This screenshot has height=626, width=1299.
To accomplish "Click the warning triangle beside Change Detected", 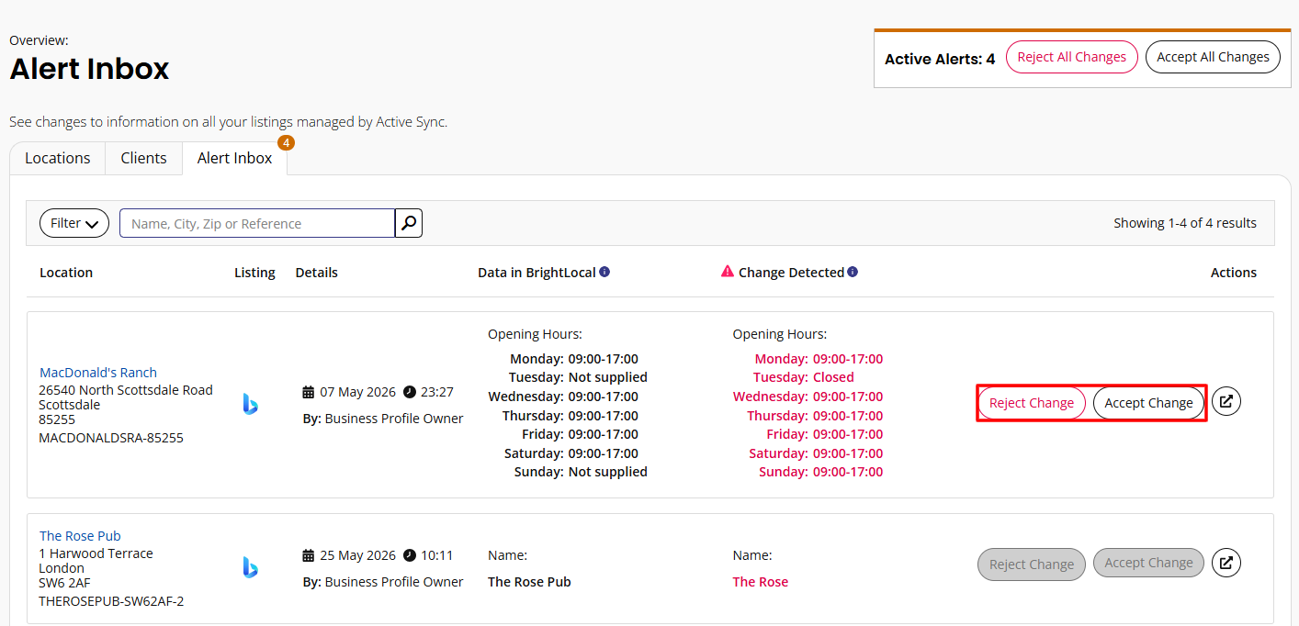I will [x=728, y=272].
